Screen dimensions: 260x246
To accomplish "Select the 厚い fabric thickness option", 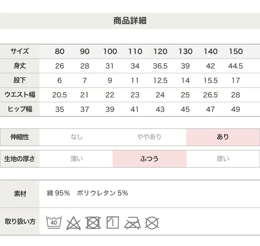I will tap(223, 159).
